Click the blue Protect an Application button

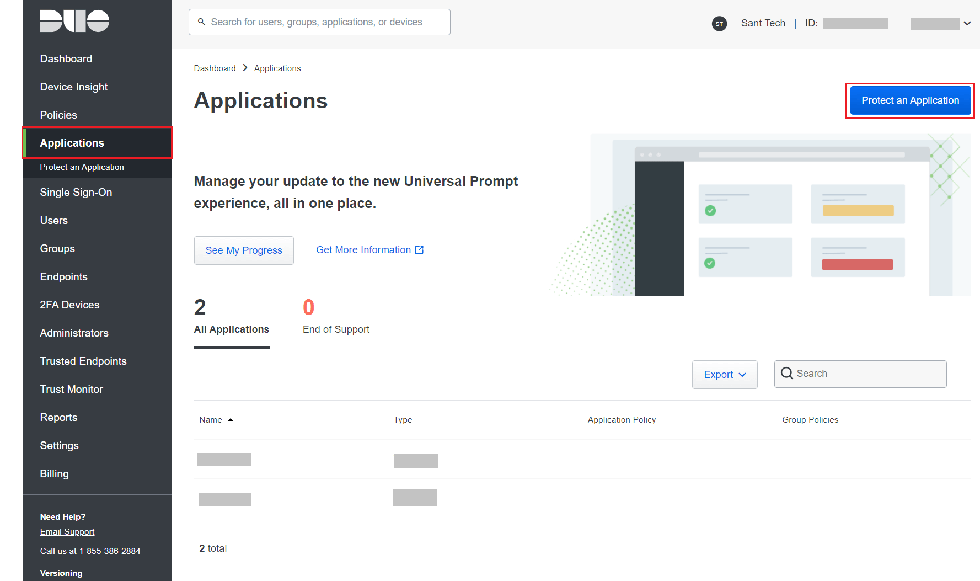point(910,100)
